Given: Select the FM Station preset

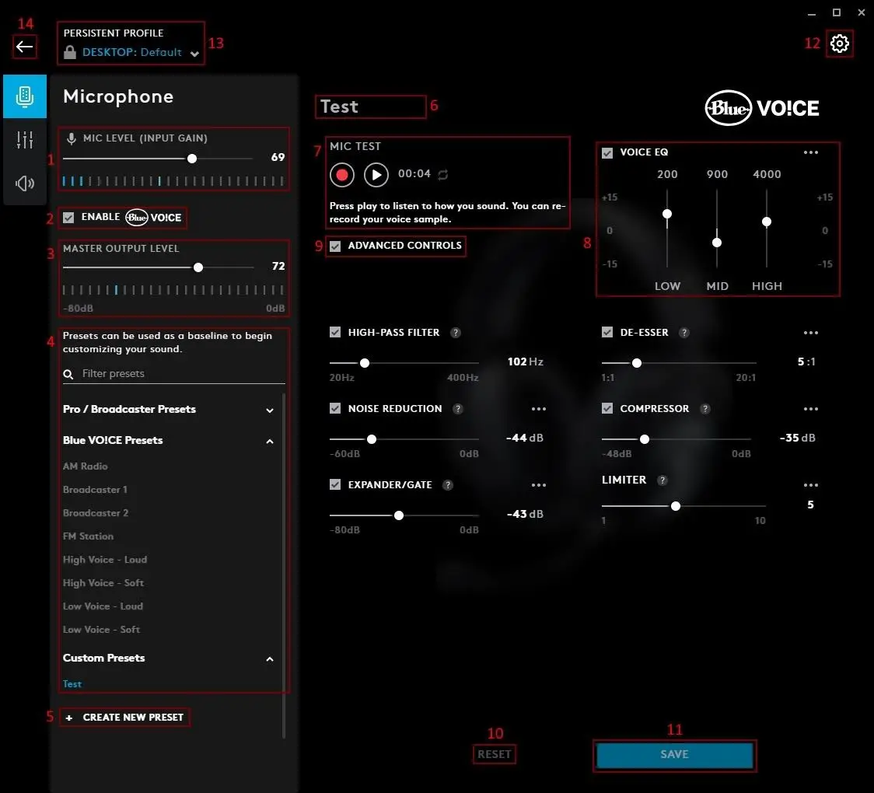Looking at the screenshot, I should tap(88, 536).
